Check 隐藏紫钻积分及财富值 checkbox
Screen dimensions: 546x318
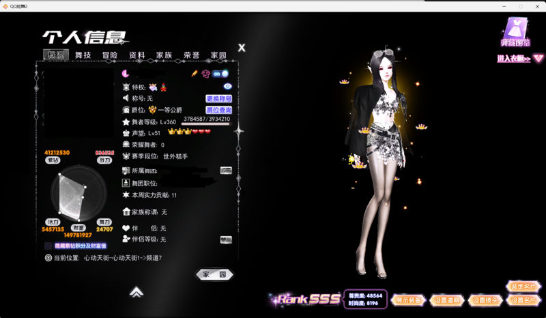tap(48, 246)
